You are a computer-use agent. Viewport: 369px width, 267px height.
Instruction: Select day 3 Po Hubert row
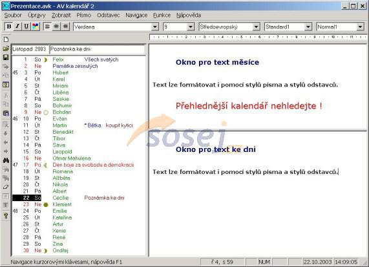click(x=79, y=73)
